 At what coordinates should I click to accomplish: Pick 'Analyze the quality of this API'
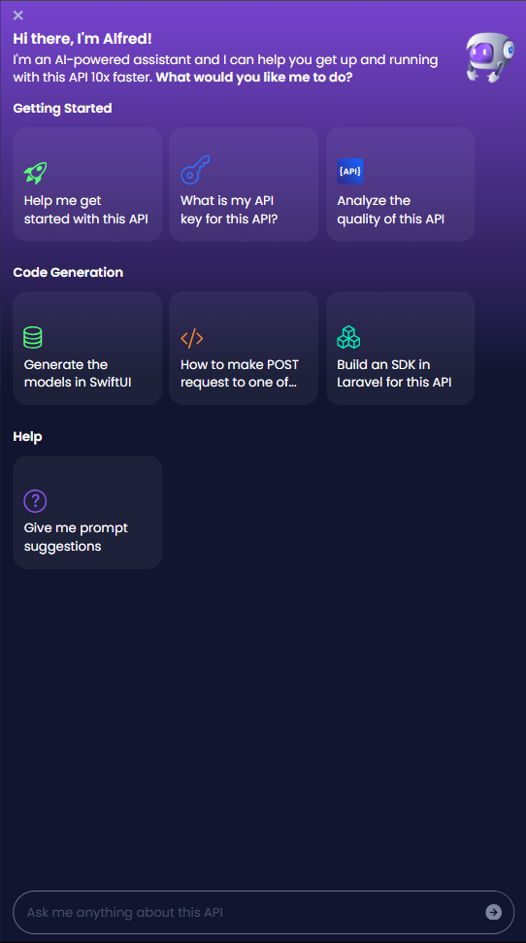tap(401, 184)
